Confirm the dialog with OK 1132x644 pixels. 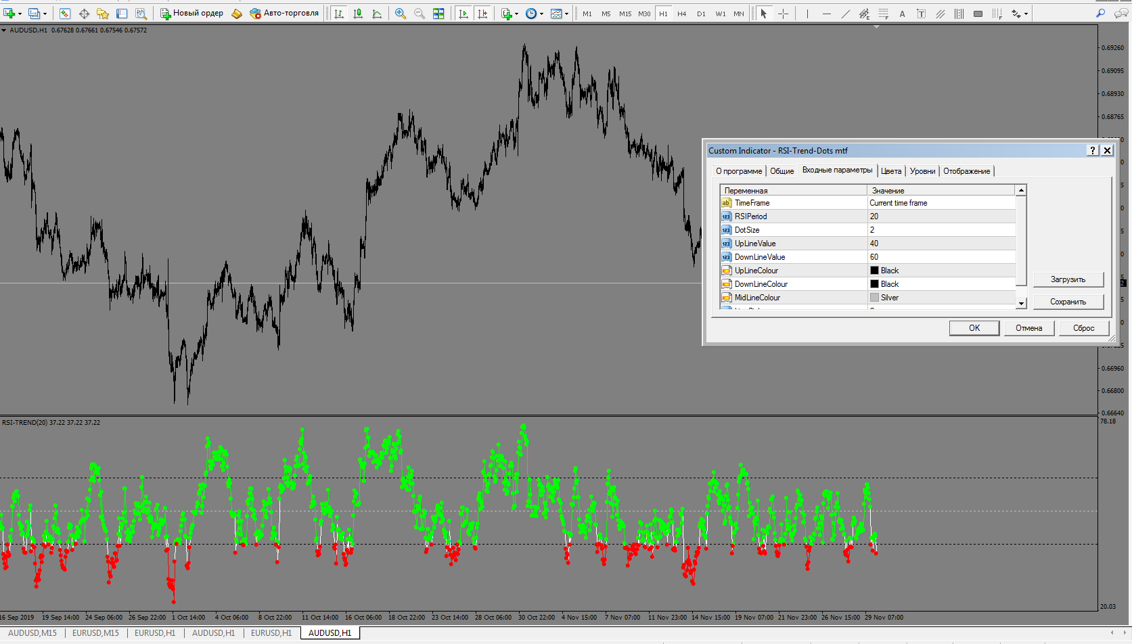[x=974, y=328]
